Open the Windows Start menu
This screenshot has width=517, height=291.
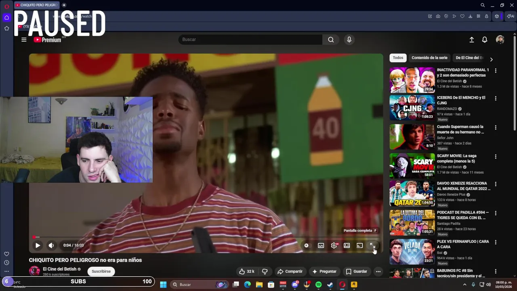pos(163,285)
